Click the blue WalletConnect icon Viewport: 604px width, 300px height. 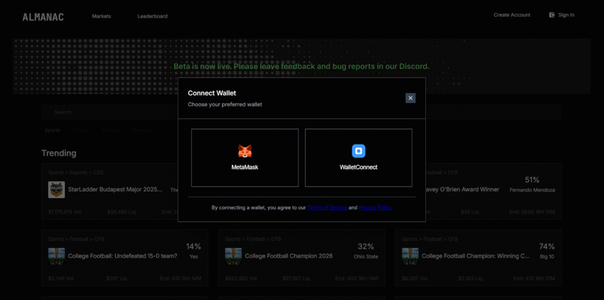pyautogui.click(x=359, y=151)
